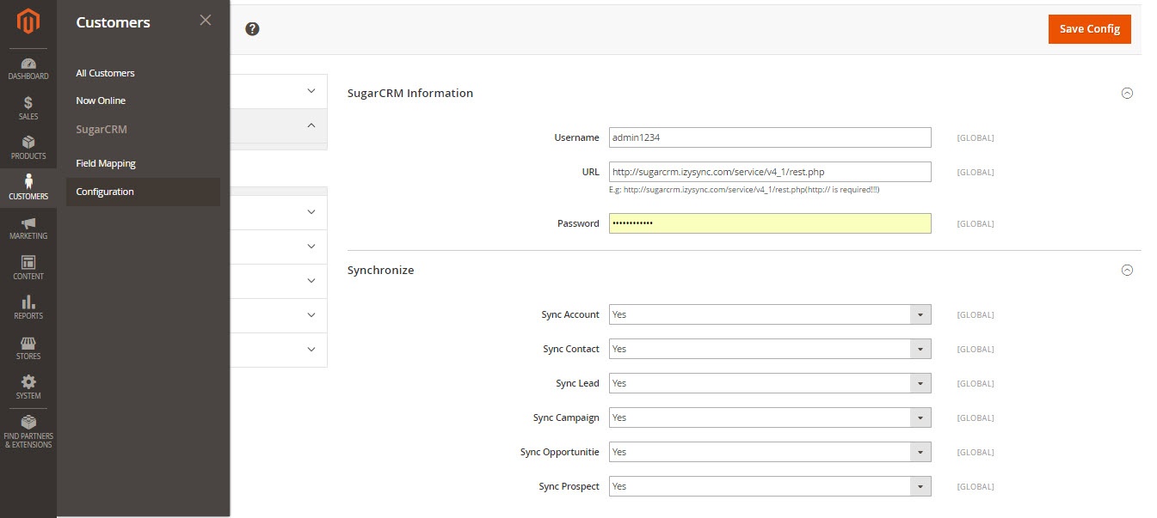The width and height of the screenshot is (1157, 518).
Task: Click the Synchronize section heading
Action: click(380, 270)
